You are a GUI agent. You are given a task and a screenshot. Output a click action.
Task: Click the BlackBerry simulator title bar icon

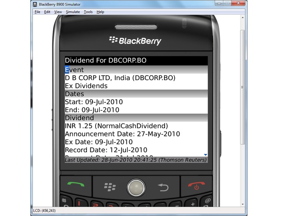[35, 4]
